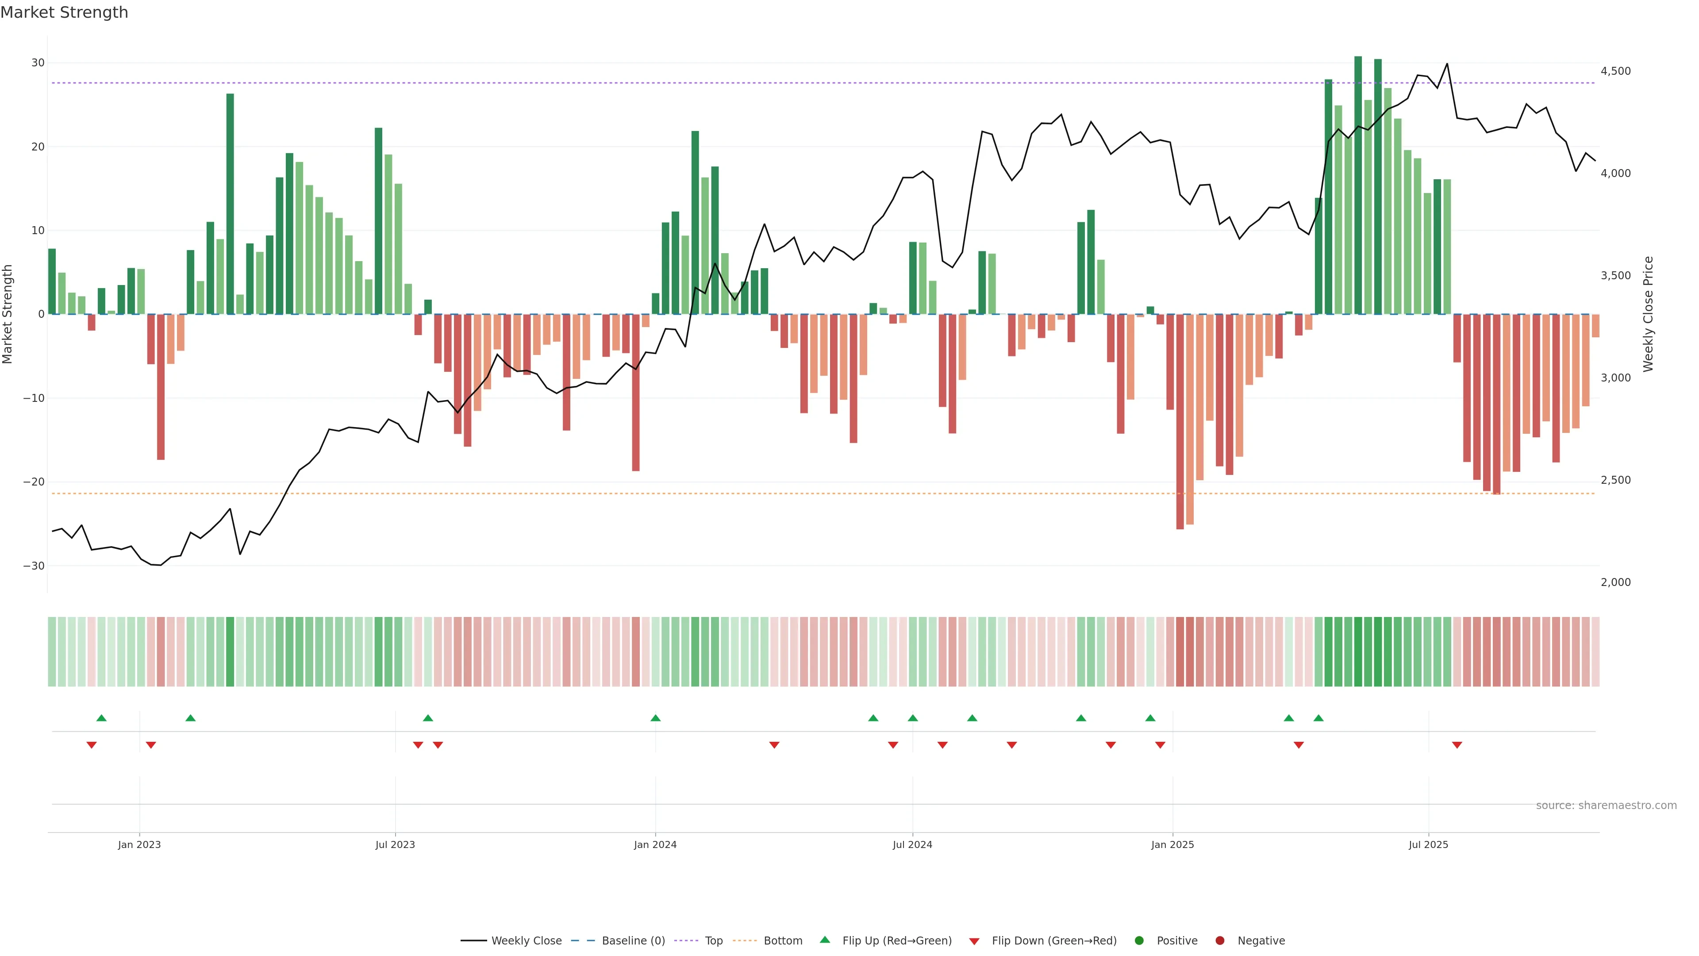
Task: Click flip-up triangle at Jan 2024
Action: pyautogui.click(x=655, y=718)
